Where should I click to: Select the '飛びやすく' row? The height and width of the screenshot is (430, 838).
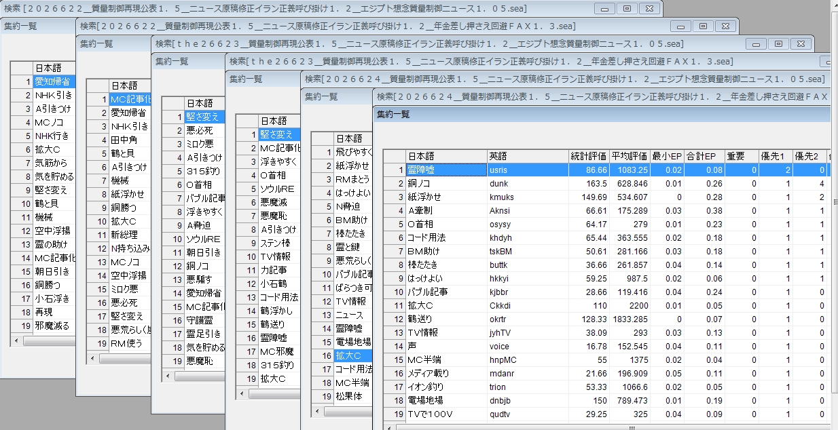354,152
